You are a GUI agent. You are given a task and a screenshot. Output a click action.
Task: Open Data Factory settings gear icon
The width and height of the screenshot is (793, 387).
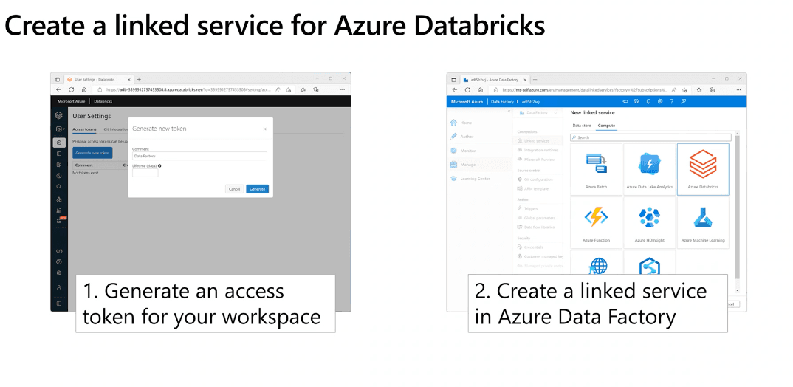click(x=660, y=101)
